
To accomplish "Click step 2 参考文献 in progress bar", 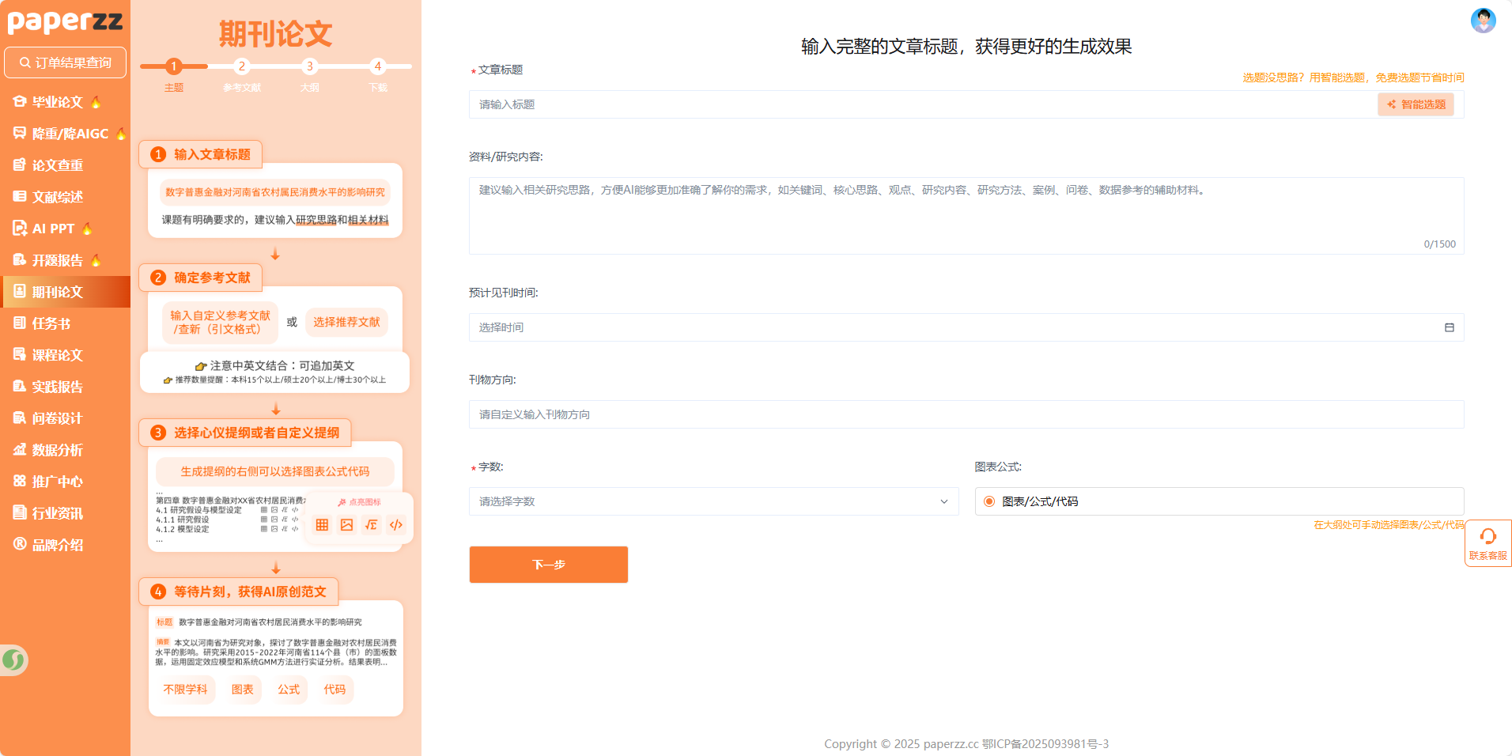I will point(242,67).
